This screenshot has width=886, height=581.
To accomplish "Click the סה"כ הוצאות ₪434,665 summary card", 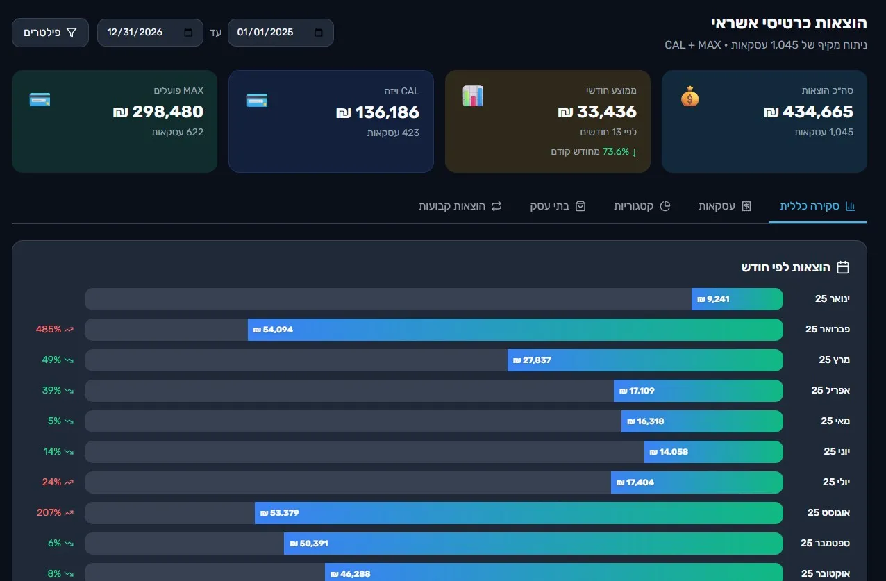I will [x=764, y=121].
